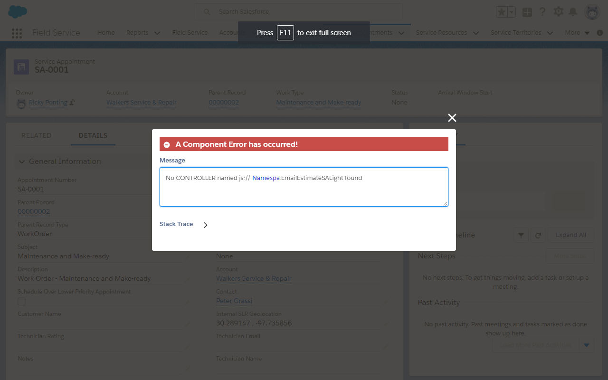Refresh the activity timeline
The image size is (608, 380).
coord(538,235)
